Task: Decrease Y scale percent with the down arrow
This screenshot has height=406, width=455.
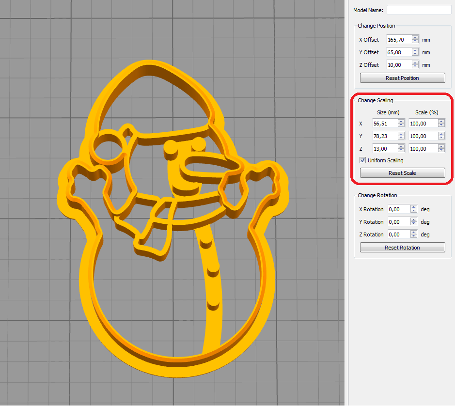Action: [441, 138]
